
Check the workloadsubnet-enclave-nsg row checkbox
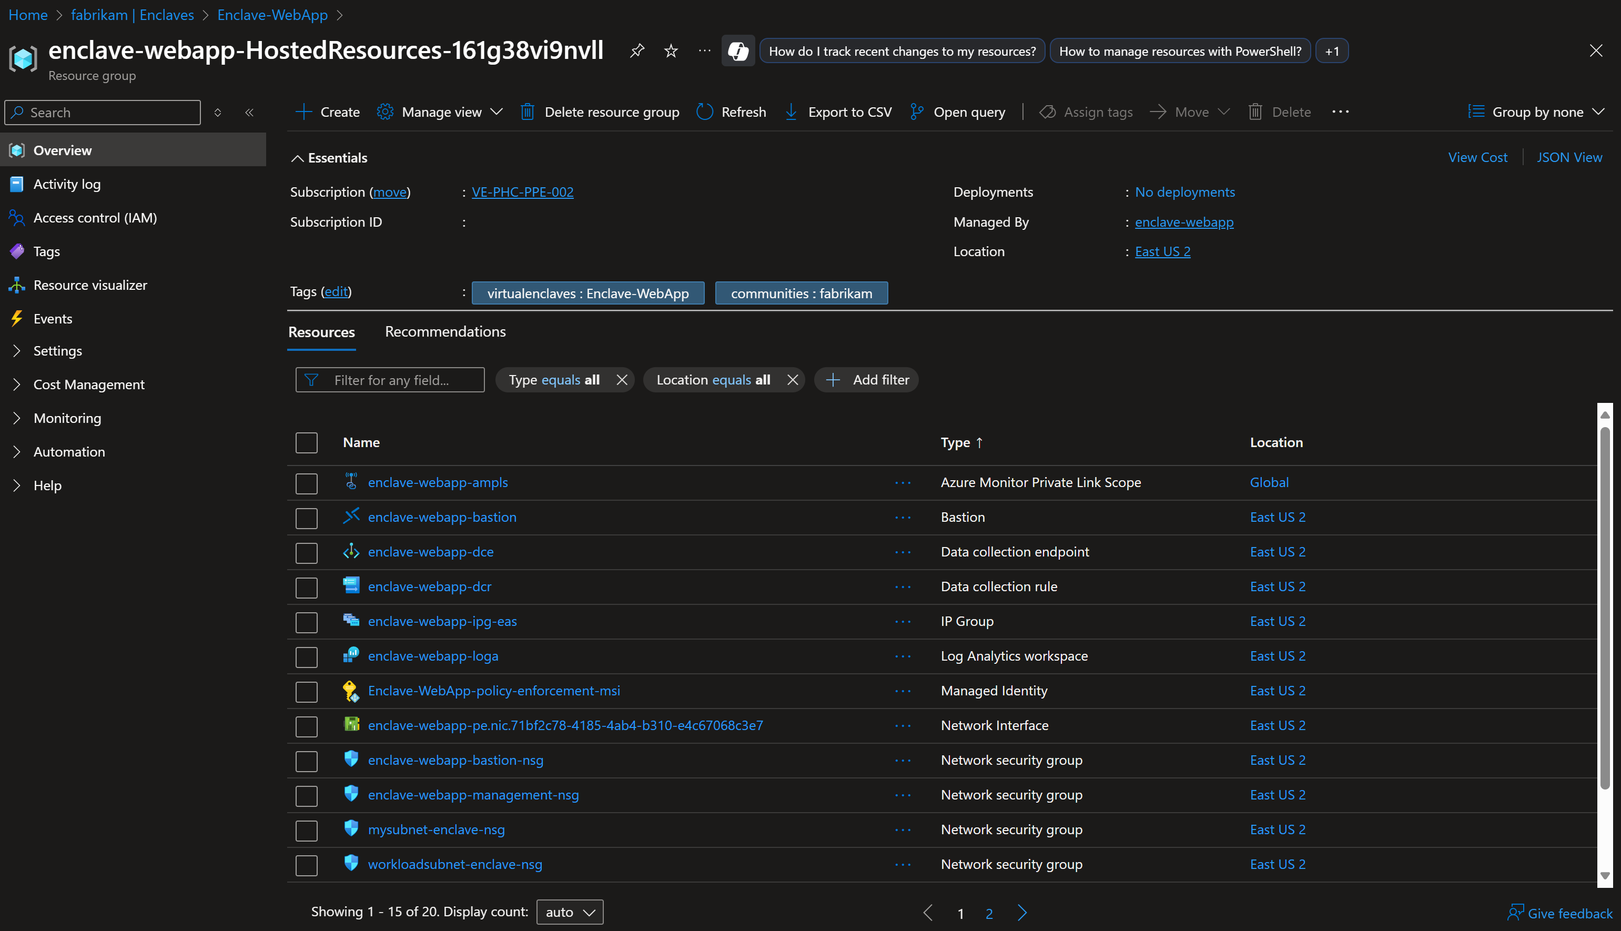(x=306, y=865)
